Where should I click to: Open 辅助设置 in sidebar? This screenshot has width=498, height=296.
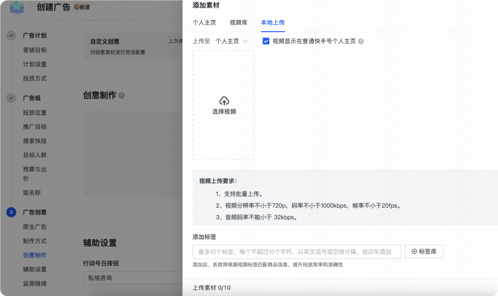pos(35,269)
